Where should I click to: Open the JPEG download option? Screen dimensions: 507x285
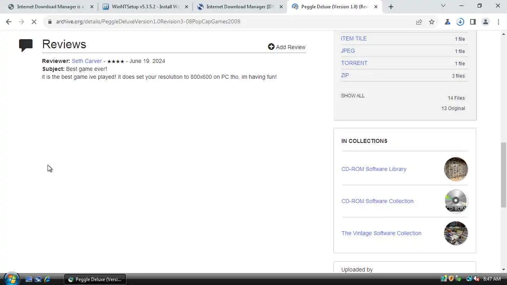coord(348,51)
